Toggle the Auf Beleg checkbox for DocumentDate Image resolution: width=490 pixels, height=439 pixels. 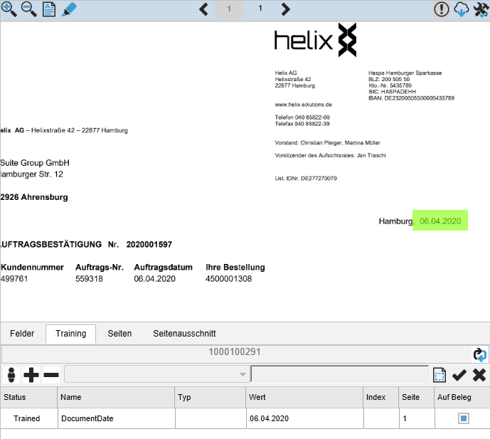coord(463,419)
